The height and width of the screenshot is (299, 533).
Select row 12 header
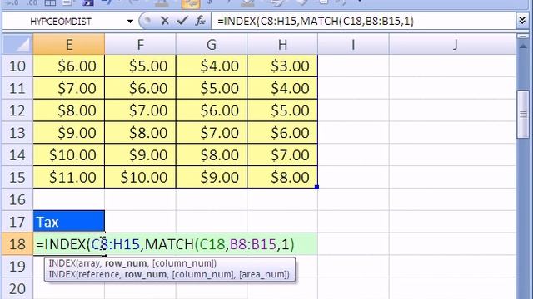click(17, 110)
